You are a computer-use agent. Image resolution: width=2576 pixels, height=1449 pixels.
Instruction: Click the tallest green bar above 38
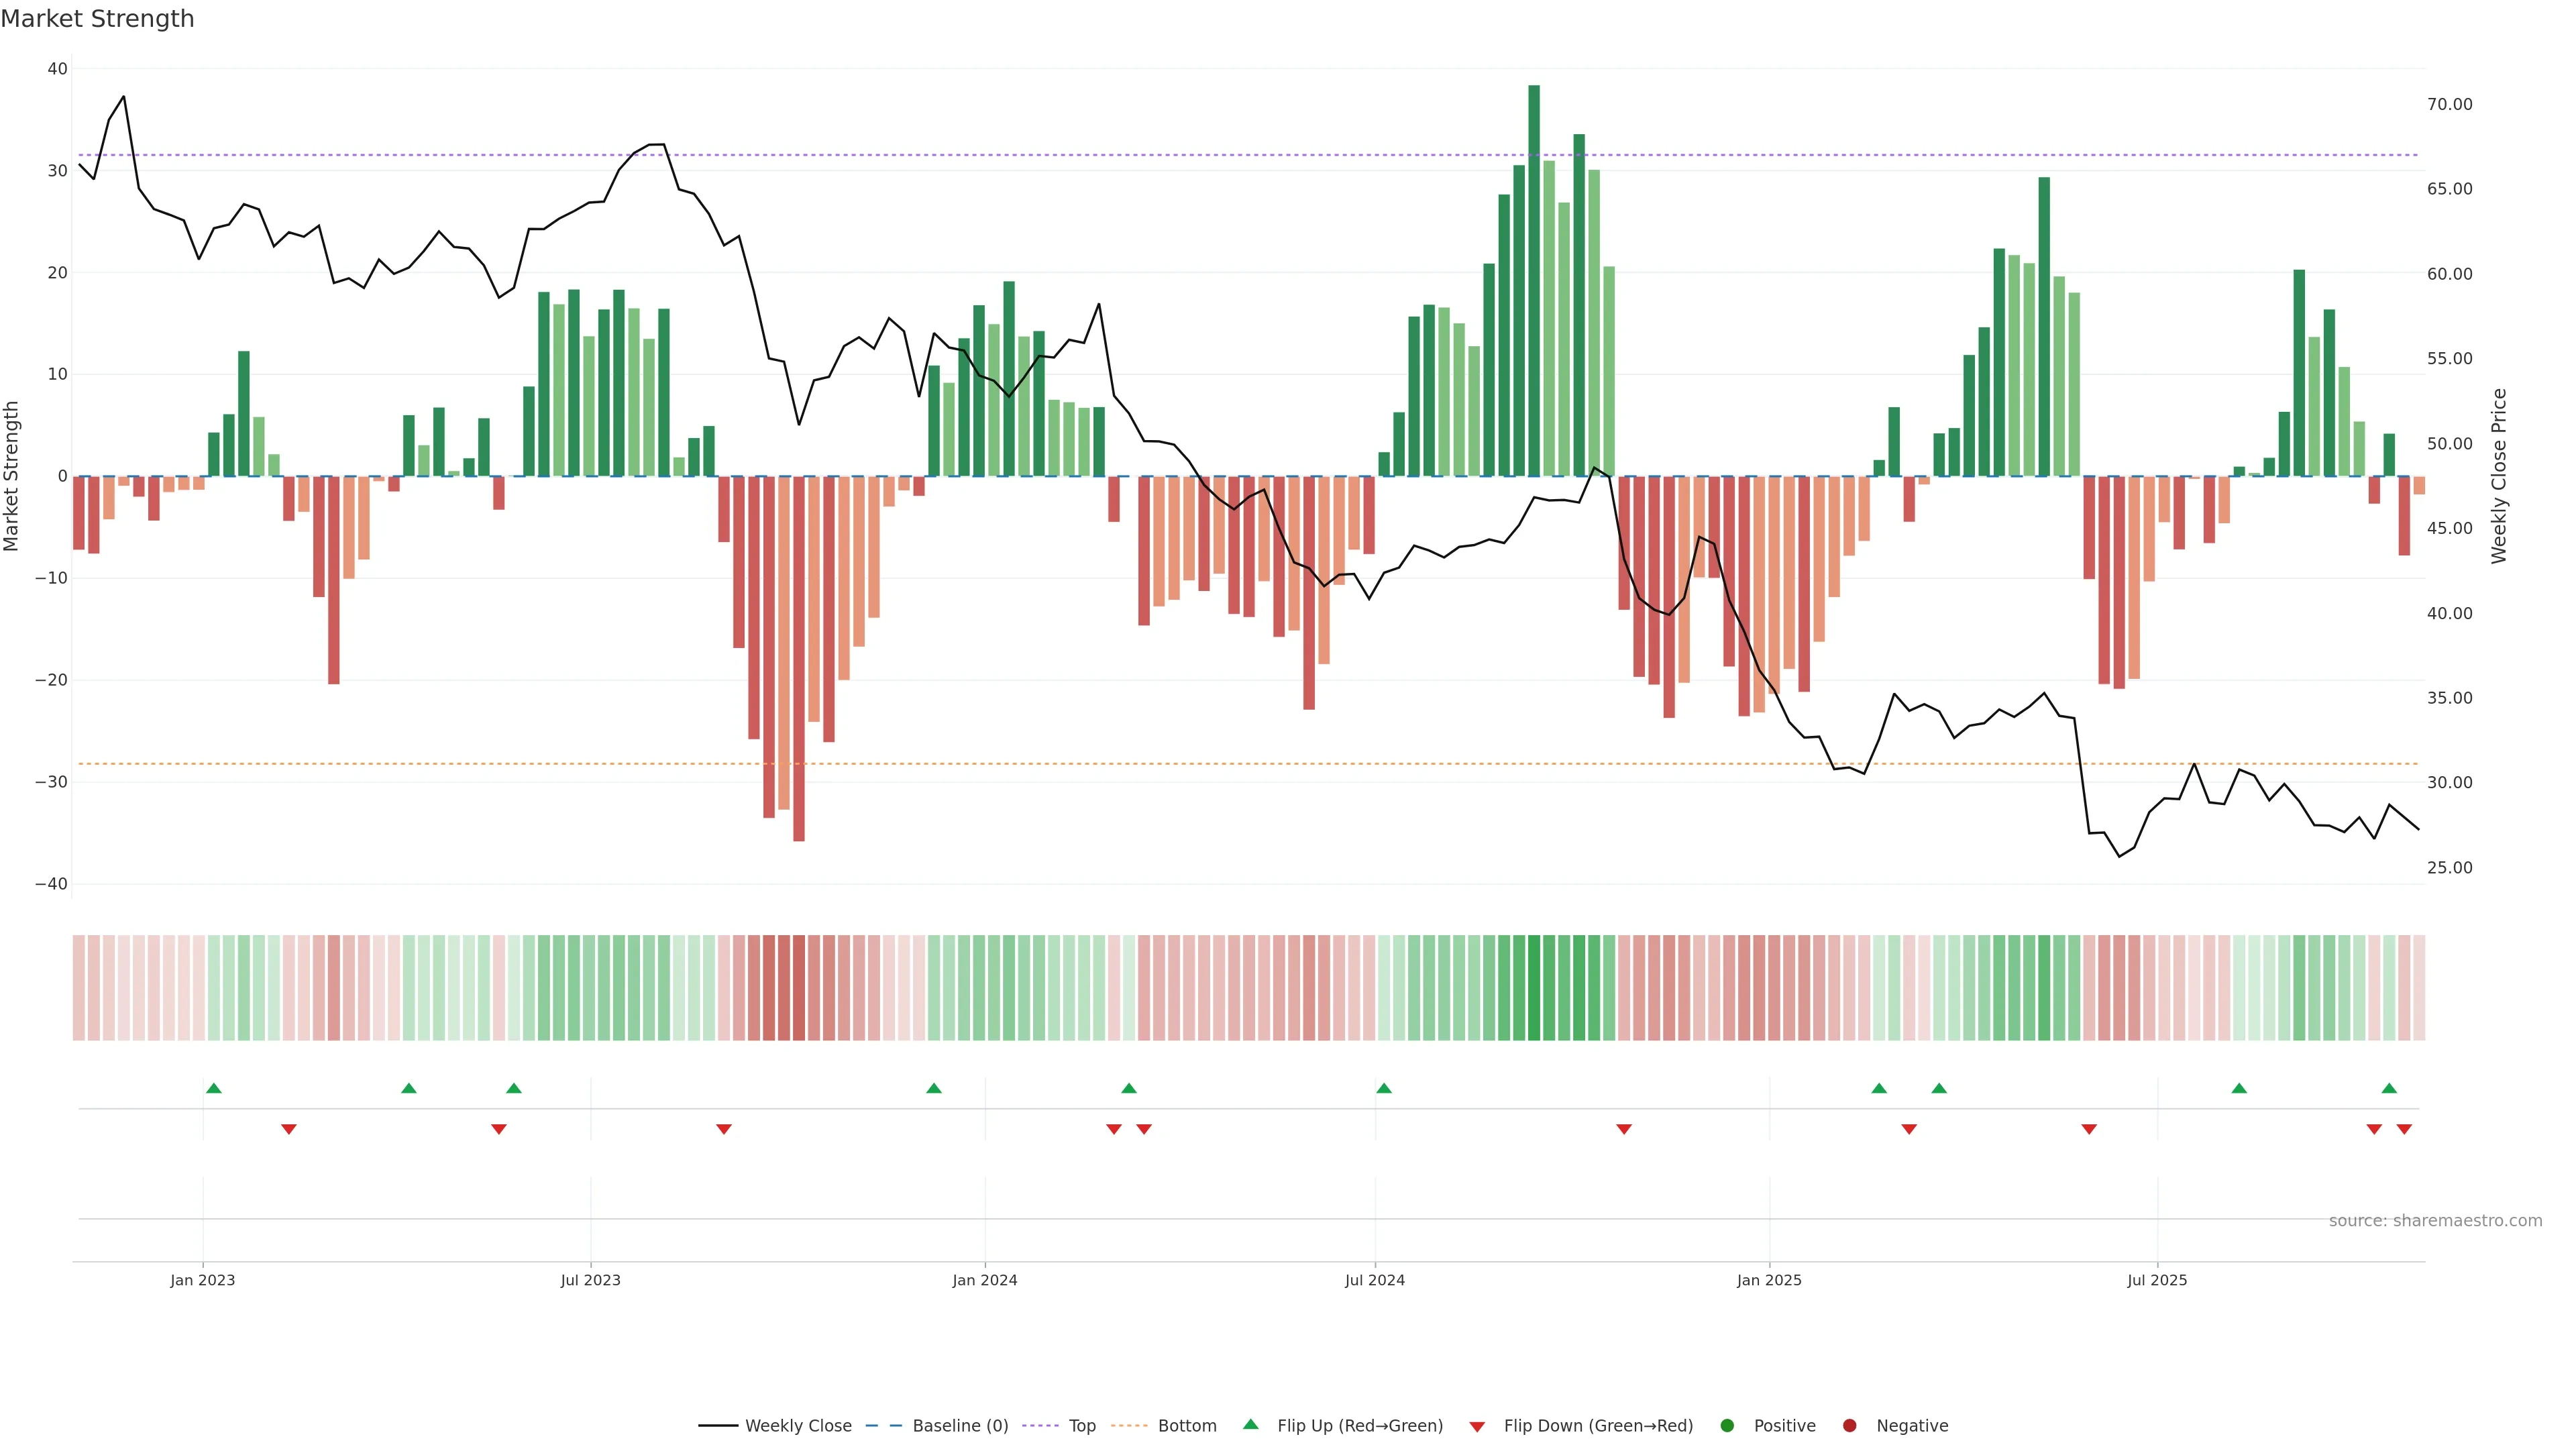point(1534,280)
